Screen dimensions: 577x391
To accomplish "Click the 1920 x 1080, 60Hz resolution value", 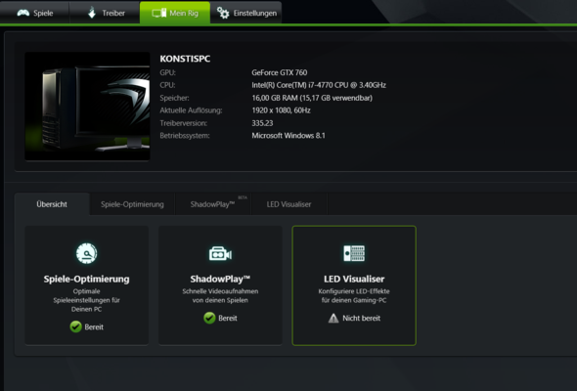I will point(281,110).
